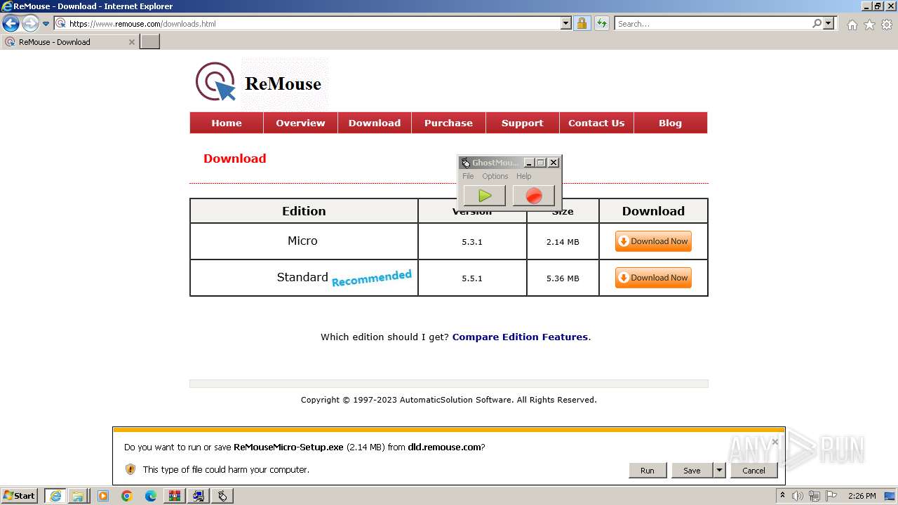The width and height of the screenshot is (898, 505).
Task: Click Save in the download prompt
Action: (692, 471)
